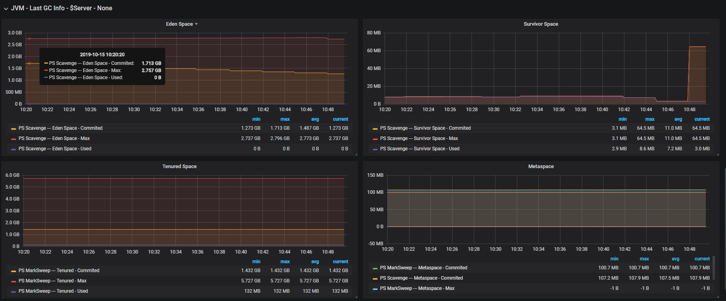This screenshot has height=301, width=726.
Task: Open the Survivor Space panel title
Action: [x=541, y=24]
